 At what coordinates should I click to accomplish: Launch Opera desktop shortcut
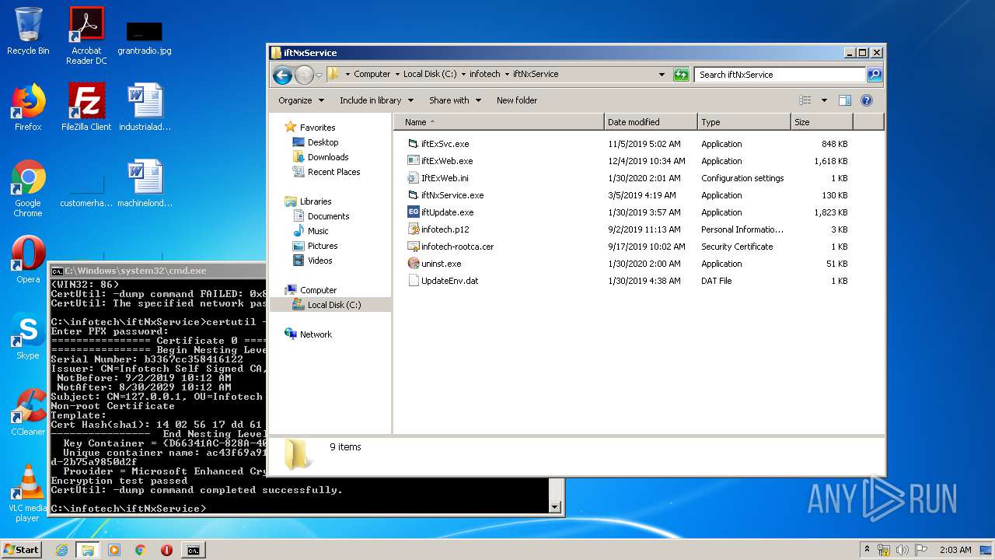pos(28,260)
